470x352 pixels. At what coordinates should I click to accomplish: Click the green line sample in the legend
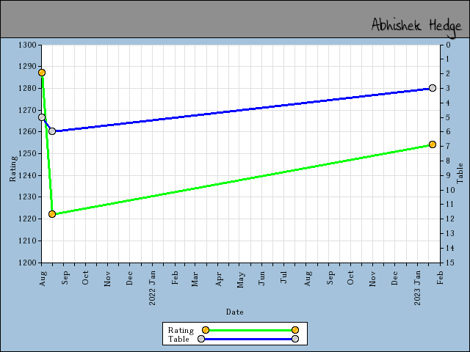(250, 330)
